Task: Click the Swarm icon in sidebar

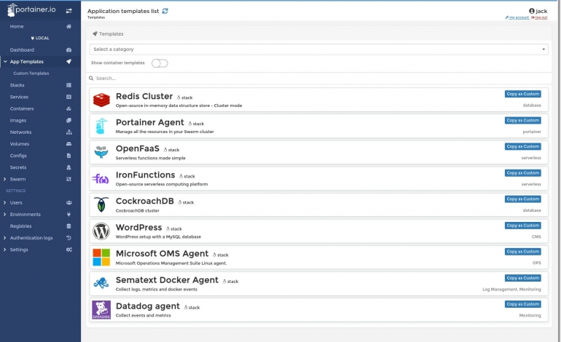Action: tap(68, 179)
